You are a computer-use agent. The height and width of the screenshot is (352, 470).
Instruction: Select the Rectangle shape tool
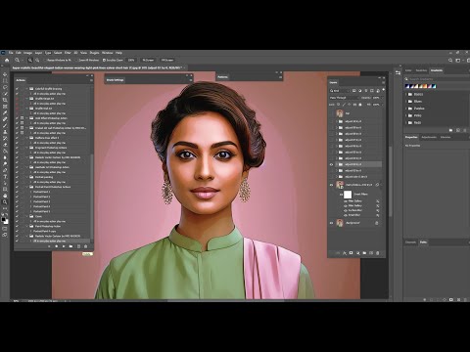click(5, 189)
